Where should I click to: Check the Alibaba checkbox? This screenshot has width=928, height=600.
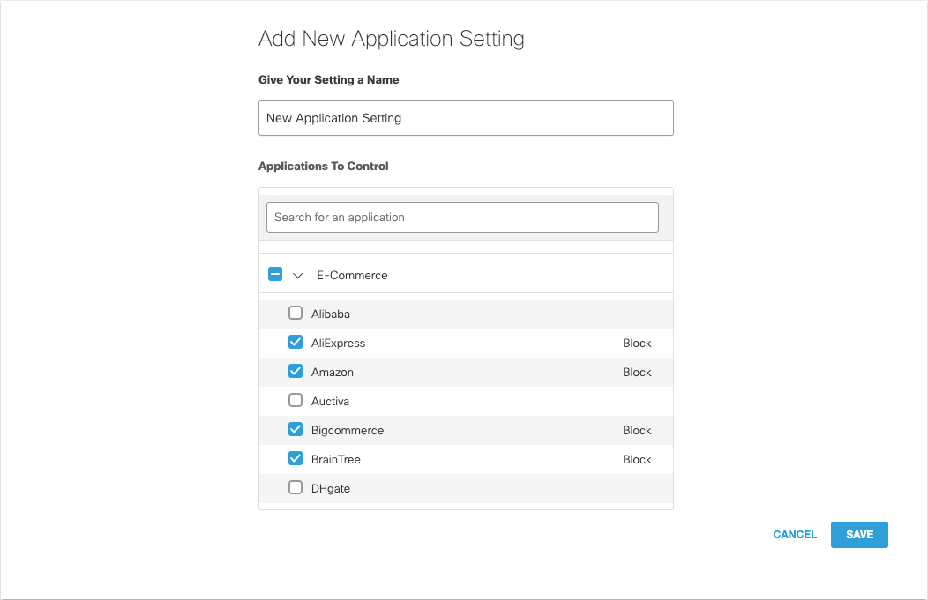pos(296,313)
